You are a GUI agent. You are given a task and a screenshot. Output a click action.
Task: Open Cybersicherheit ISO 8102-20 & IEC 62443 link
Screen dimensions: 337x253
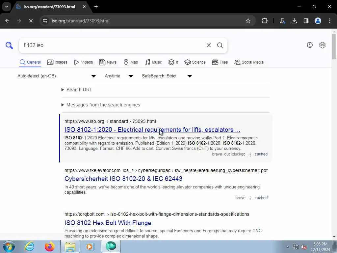123,179
